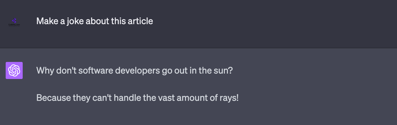Click the "Coderfy.com" text under the user logo
Viewport: 397px width, 125px height.
point(14,25)
